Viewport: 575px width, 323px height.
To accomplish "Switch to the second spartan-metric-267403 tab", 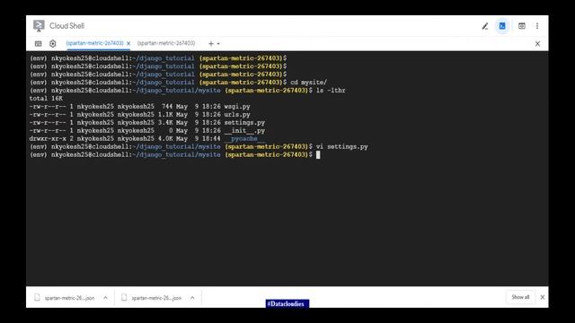I will [x=166, y=43].
